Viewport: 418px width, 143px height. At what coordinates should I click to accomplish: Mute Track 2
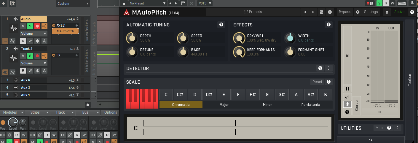pyautogui.click(x=23, y=56)
